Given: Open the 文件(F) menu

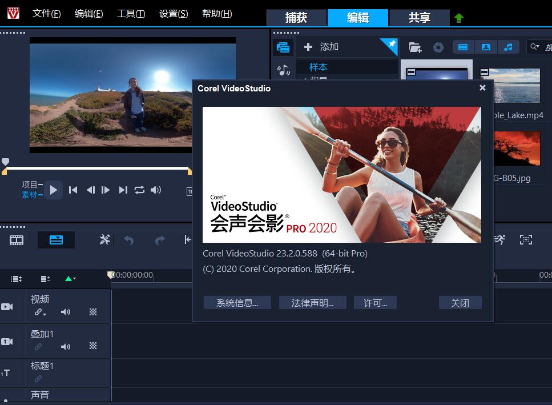Looking at the screenshot, I should (x=46, y=14).
